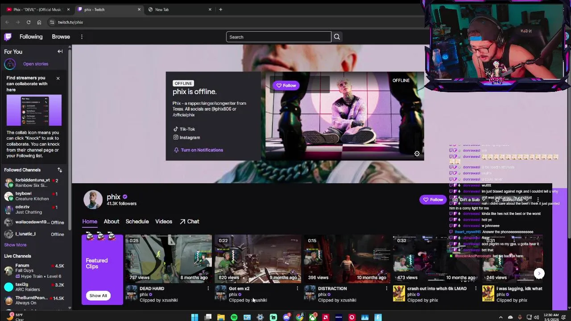Image resolution: width=571 pixels, height=321 pixels.
Task: Open odeztv followed channel
Action: [x=35, y=210]
